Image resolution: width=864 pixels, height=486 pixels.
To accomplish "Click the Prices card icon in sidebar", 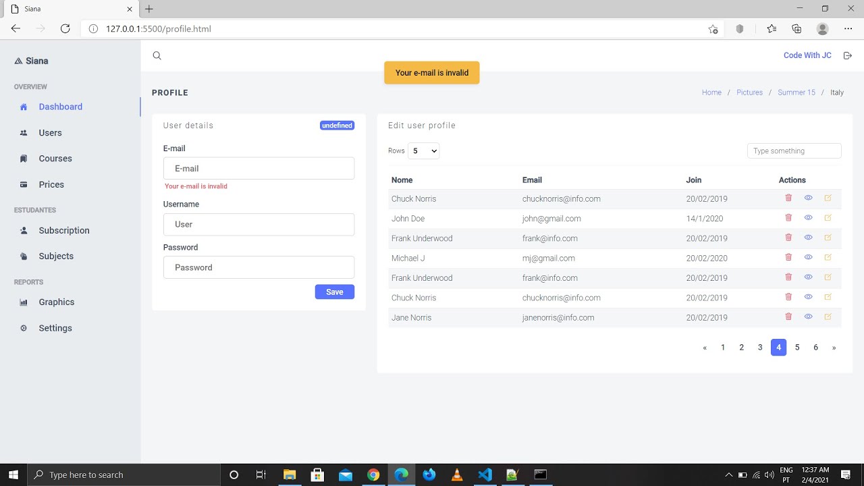I will [24, 184].
